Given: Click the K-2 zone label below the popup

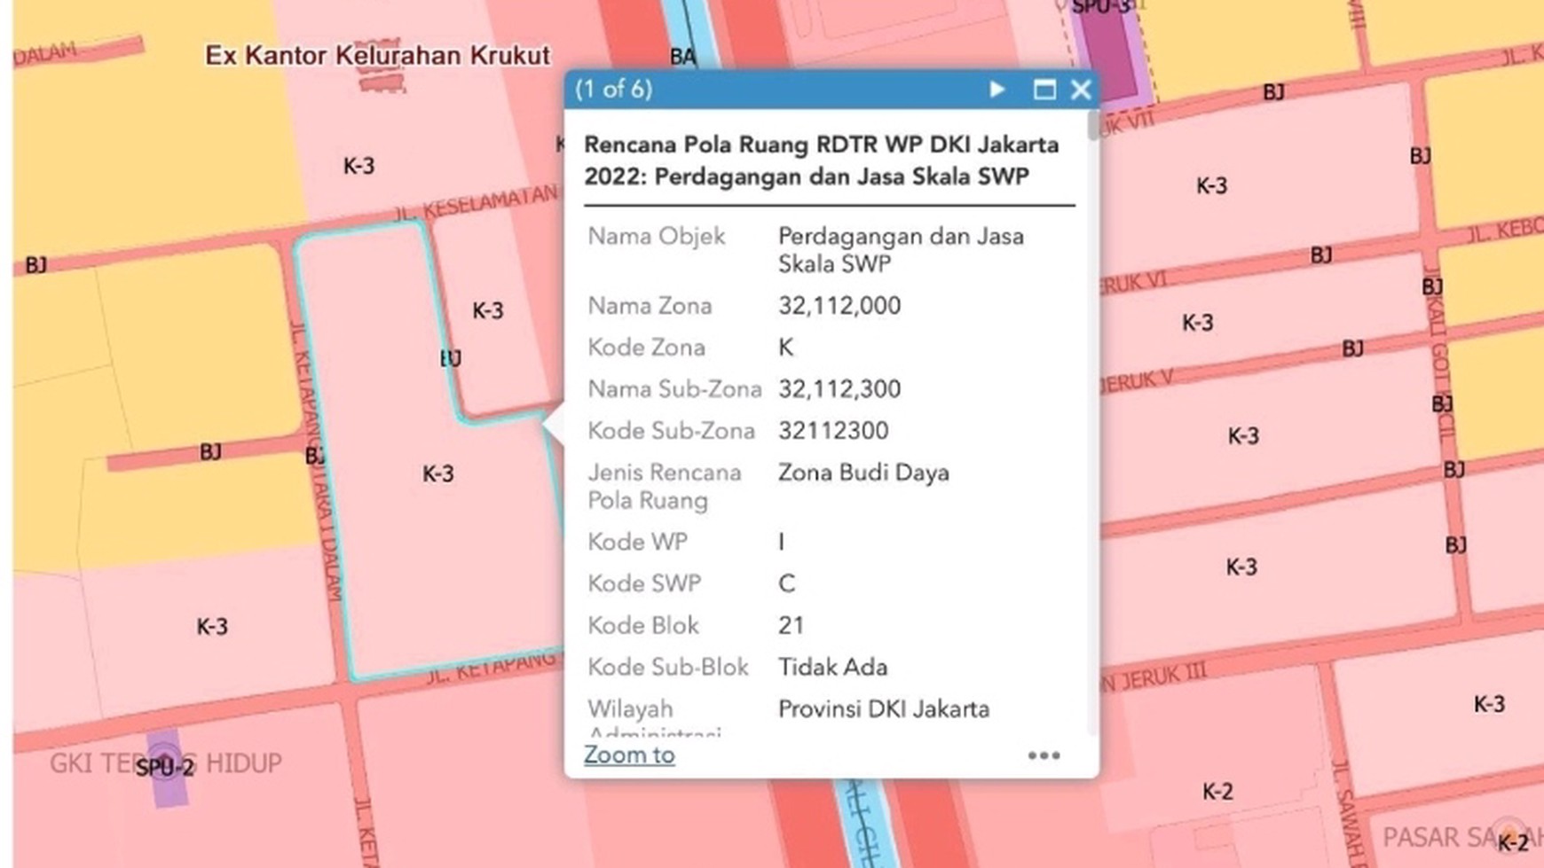Looking at the screenshot, I should [1217, 791].
